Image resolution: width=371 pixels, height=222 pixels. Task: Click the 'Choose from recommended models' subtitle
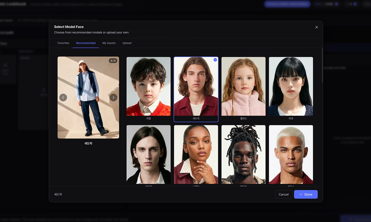(x=91, y=32)
